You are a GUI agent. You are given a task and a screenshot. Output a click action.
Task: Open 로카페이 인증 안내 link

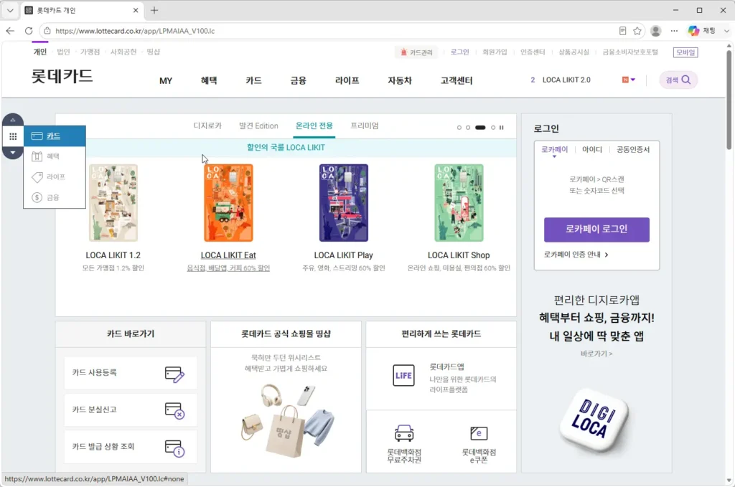pyautogui.click(x=576, y=255)
